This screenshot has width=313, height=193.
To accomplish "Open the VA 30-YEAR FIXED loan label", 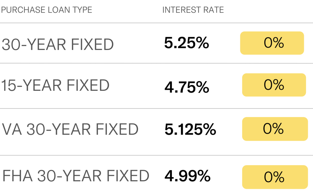I will tap(70, 129).
